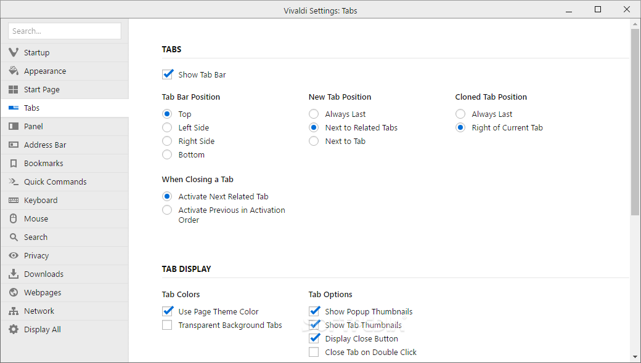Click the Address Bar icon
Image resolution: width=641 pixels, height=363 pixels.
tap(14, 145)
